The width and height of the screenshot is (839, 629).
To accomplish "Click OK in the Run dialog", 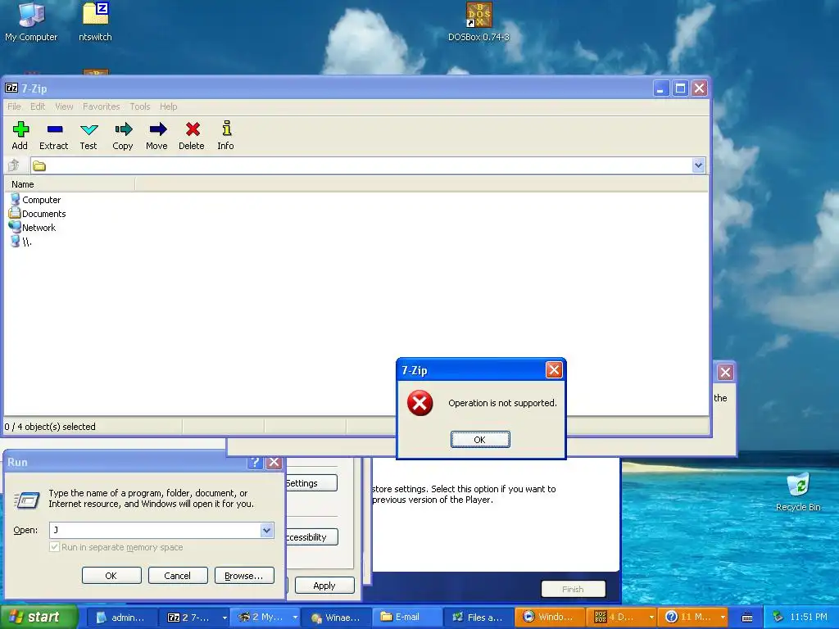I will click(111, 576).
